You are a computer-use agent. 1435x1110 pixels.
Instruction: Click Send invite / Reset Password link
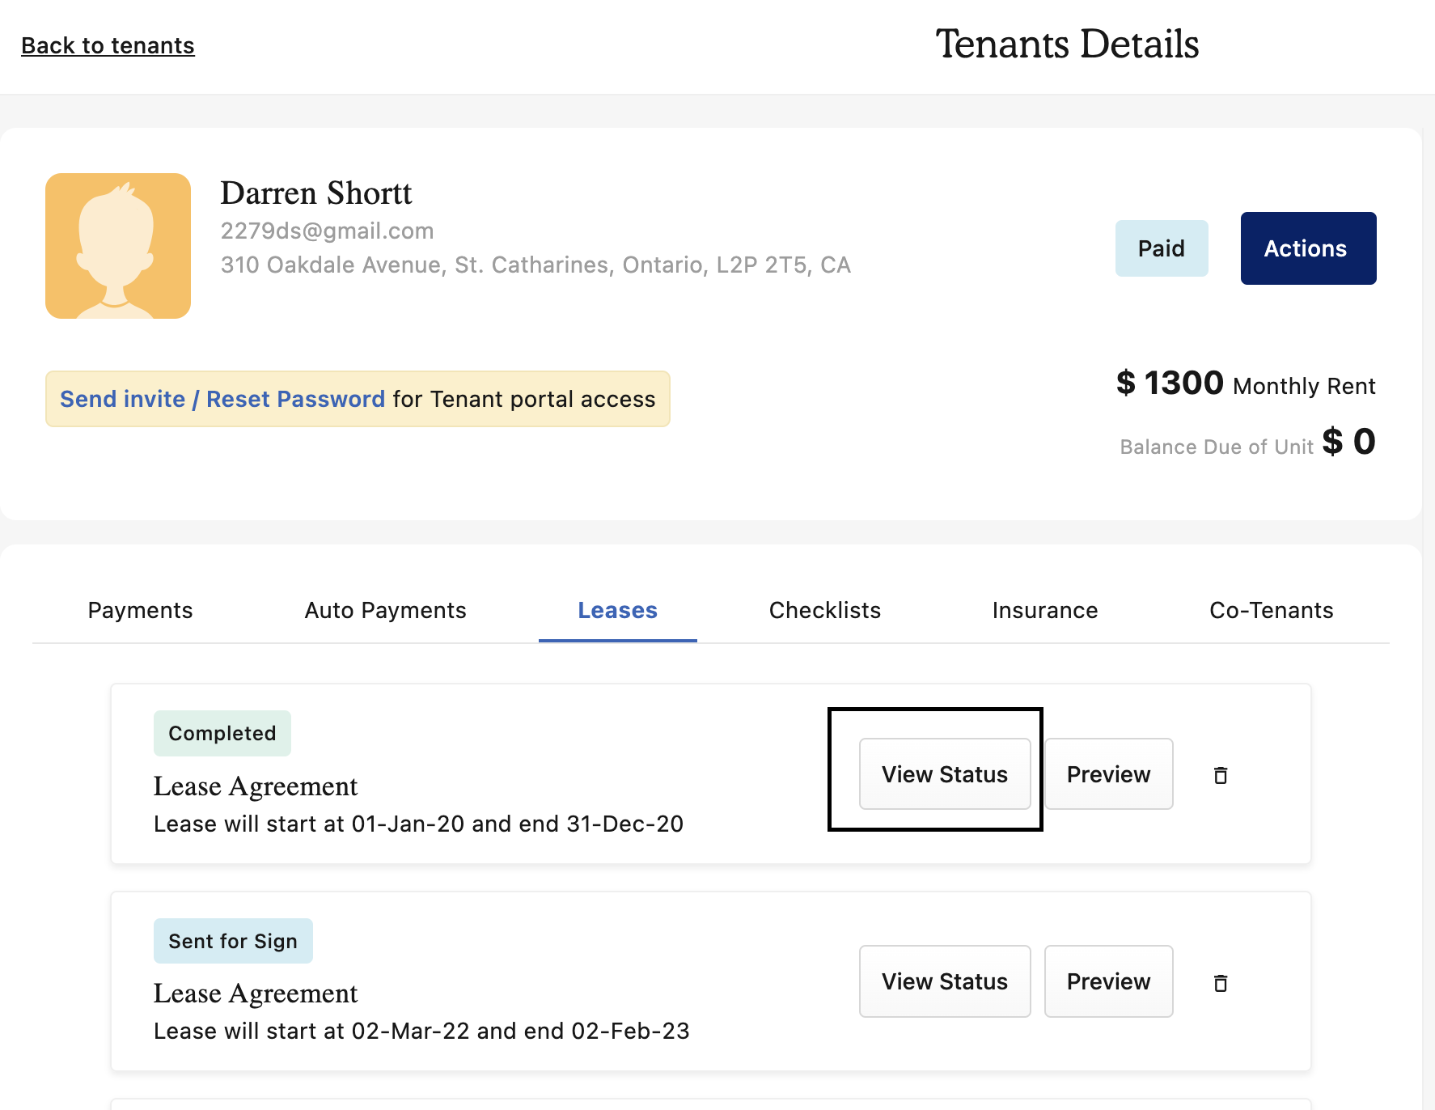[222, 399]
